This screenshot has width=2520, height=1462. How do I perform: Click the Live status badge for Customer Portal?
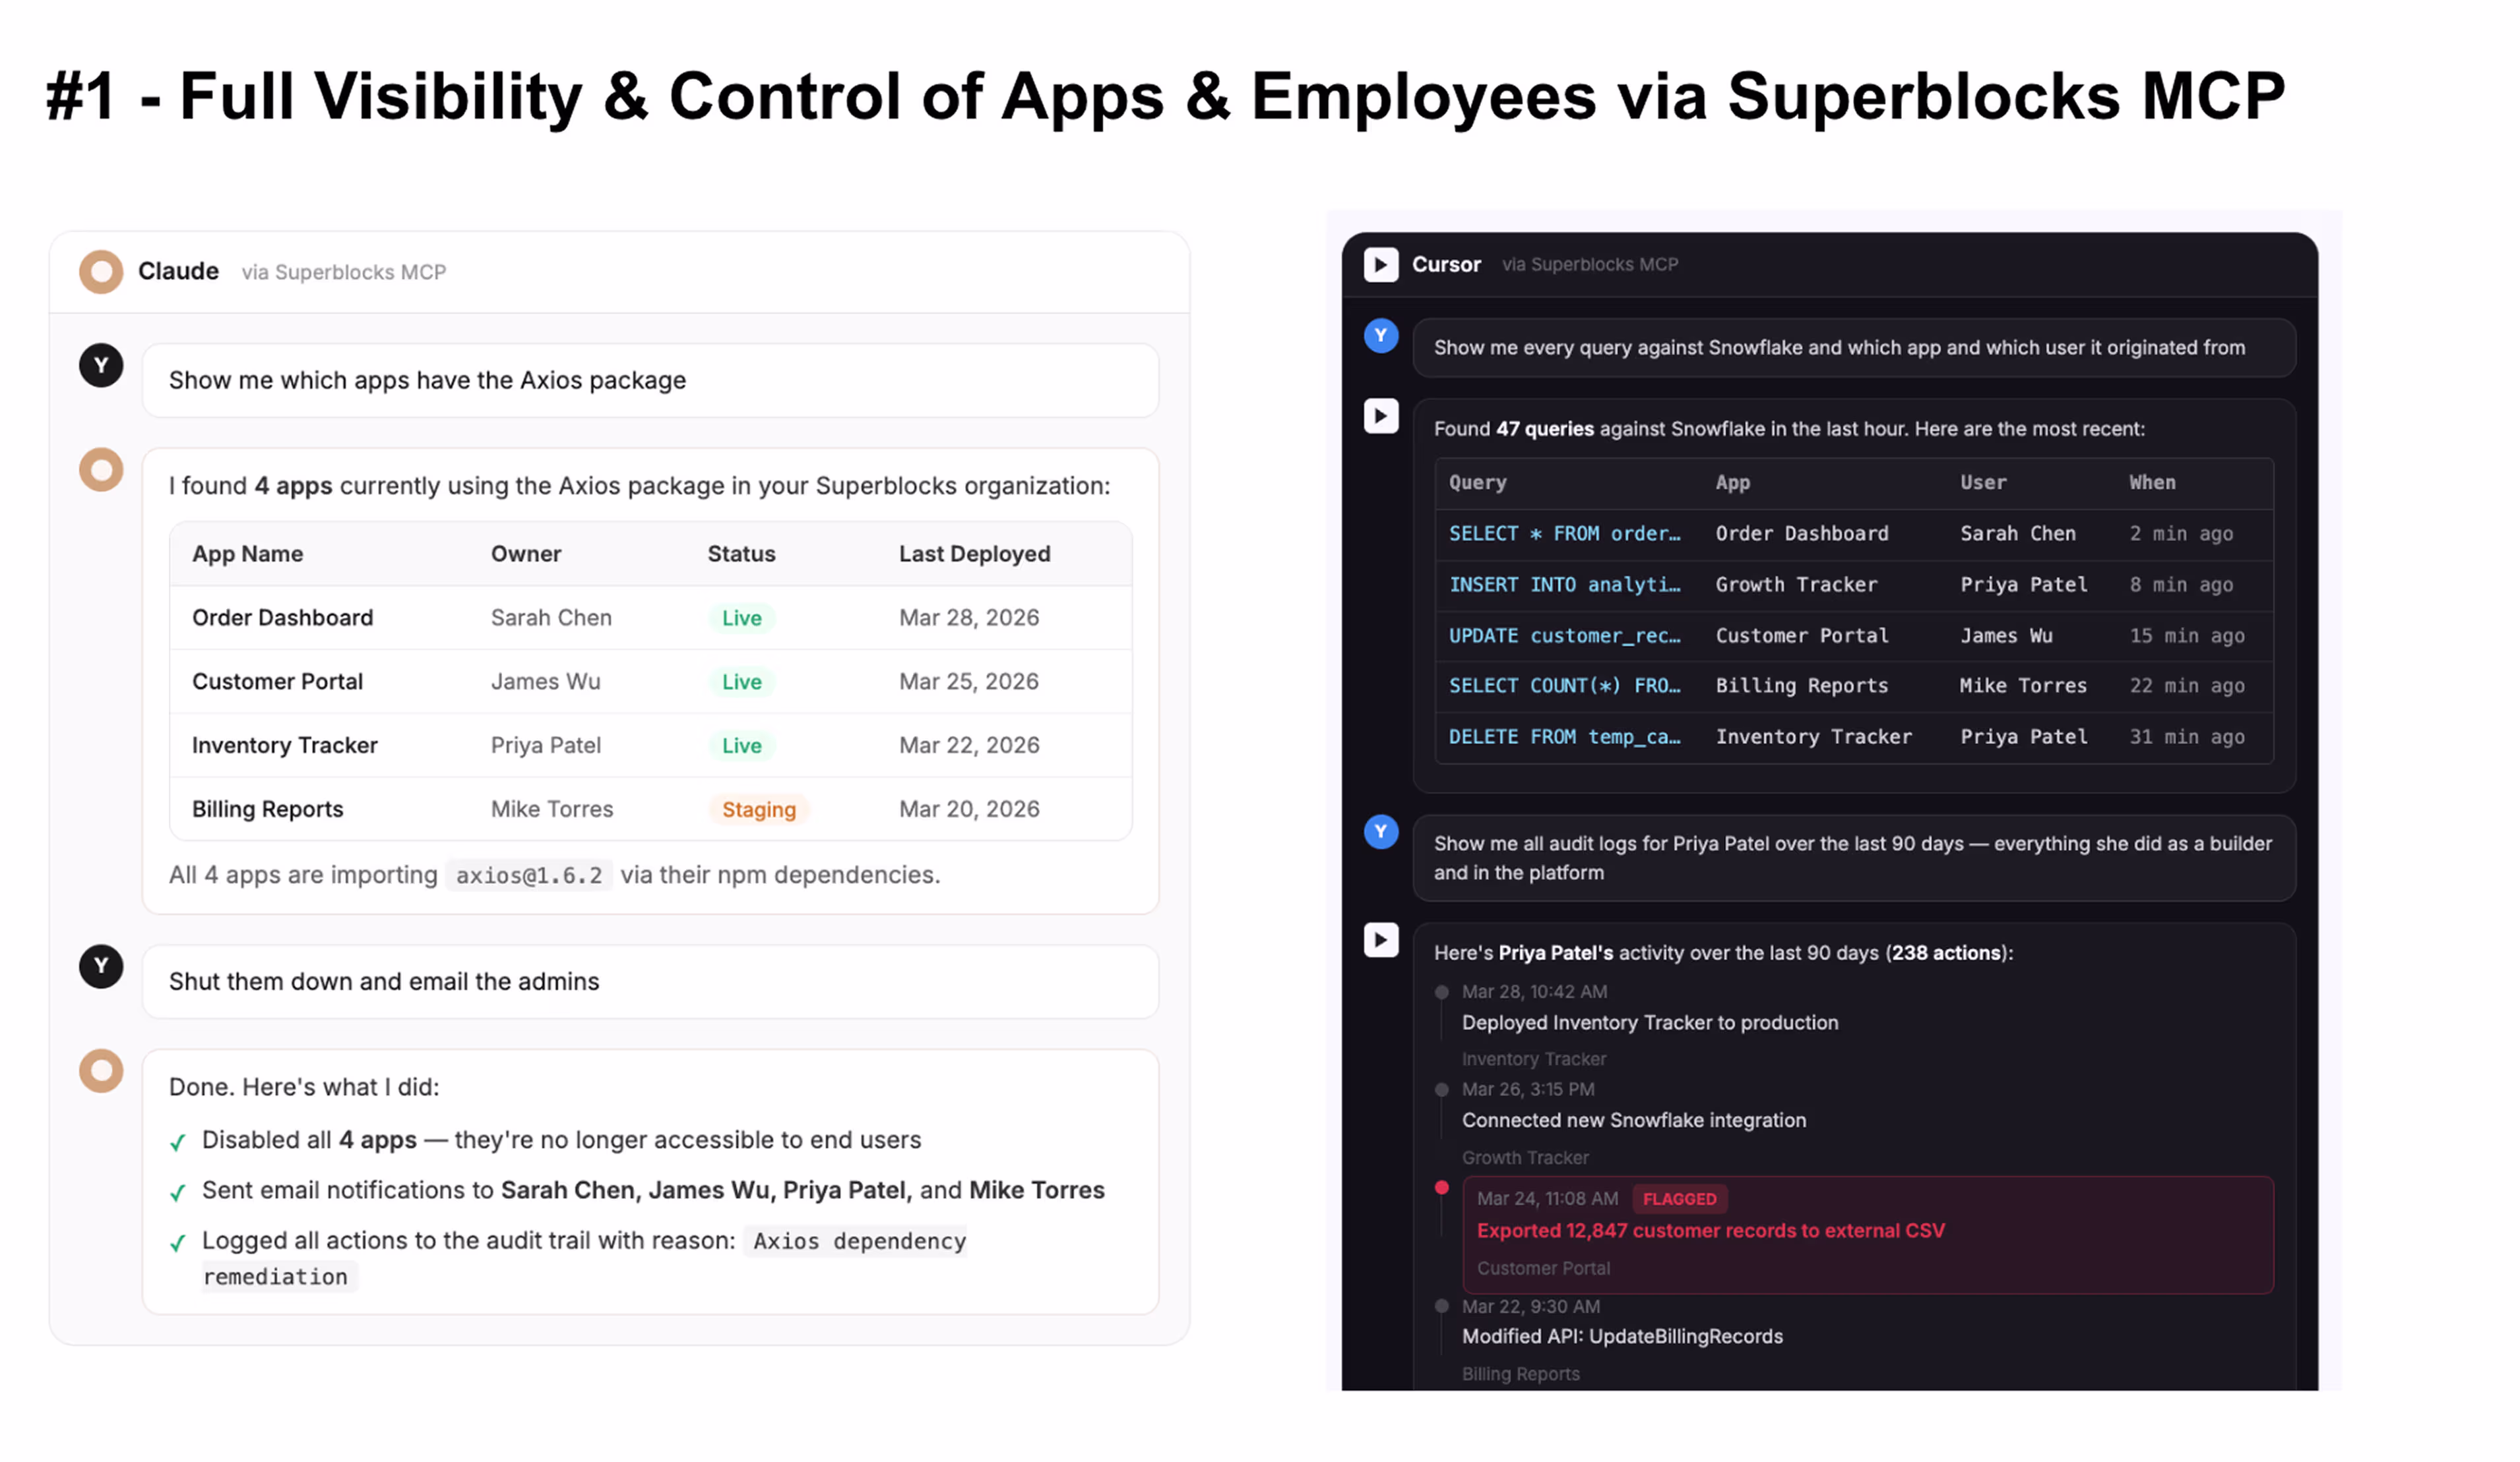coord(742,682)
